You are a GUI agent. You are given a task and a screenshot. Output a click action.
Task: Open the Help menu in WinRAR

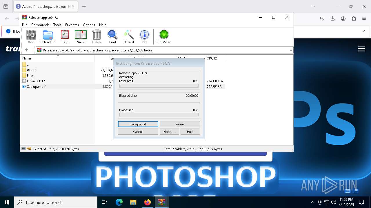[x=103, y=25]
